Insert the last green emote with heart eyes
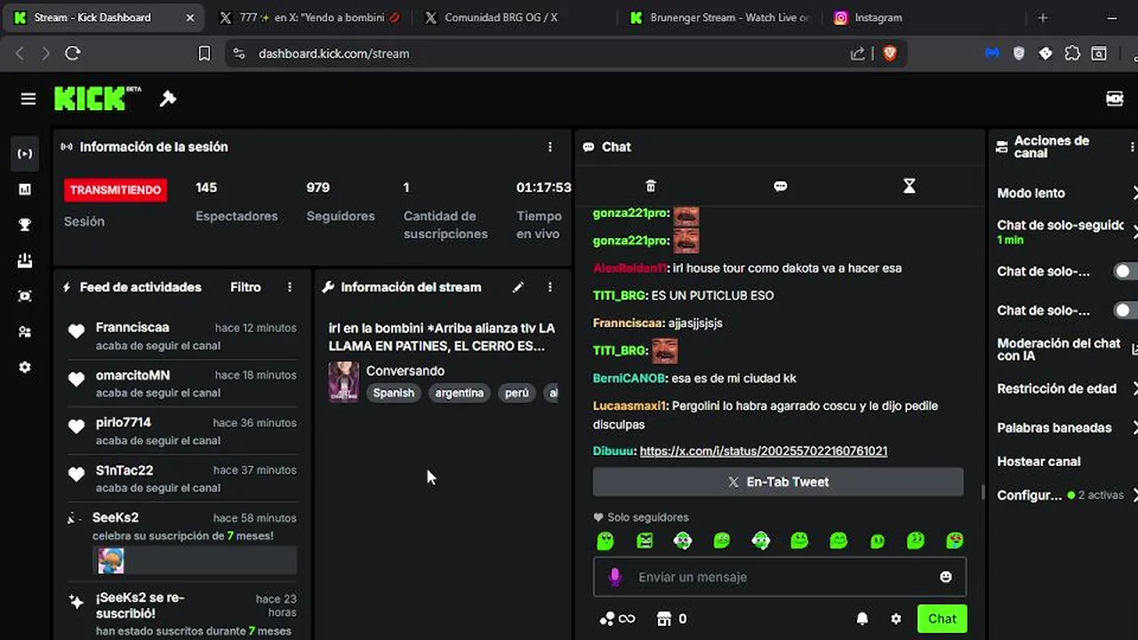Viewport: 1138px width, 640px height. click(x=955, y=540)
